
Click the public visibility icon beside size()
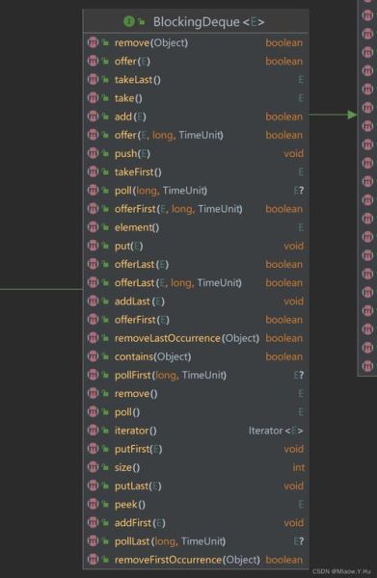click(x=105, y=467)
